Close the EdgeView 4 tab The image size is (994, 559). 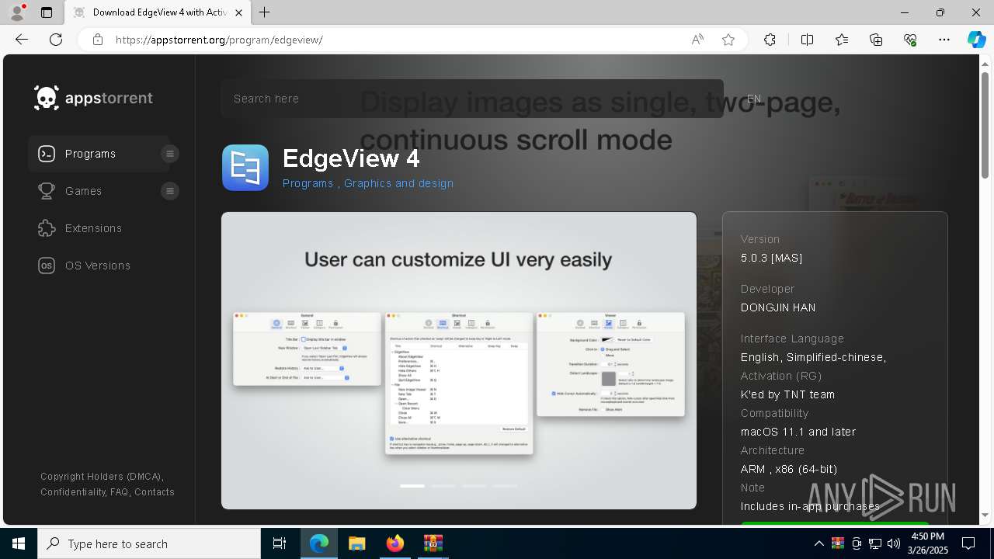tap(238, 12)
